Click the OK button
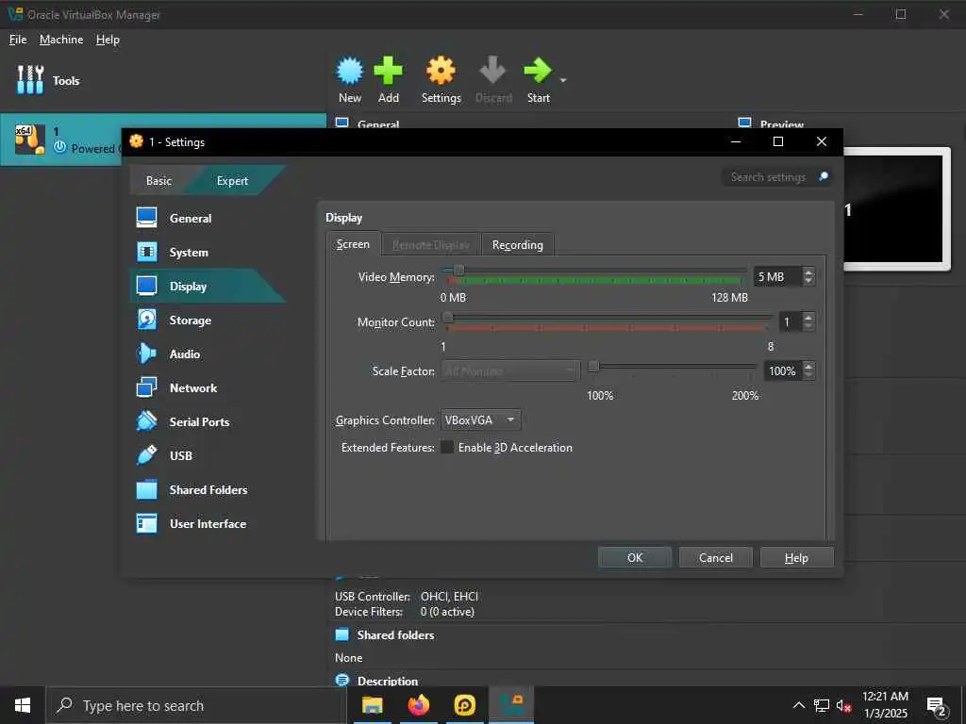Viewport: 966px width, 724px height. click(x=635, y=557)
